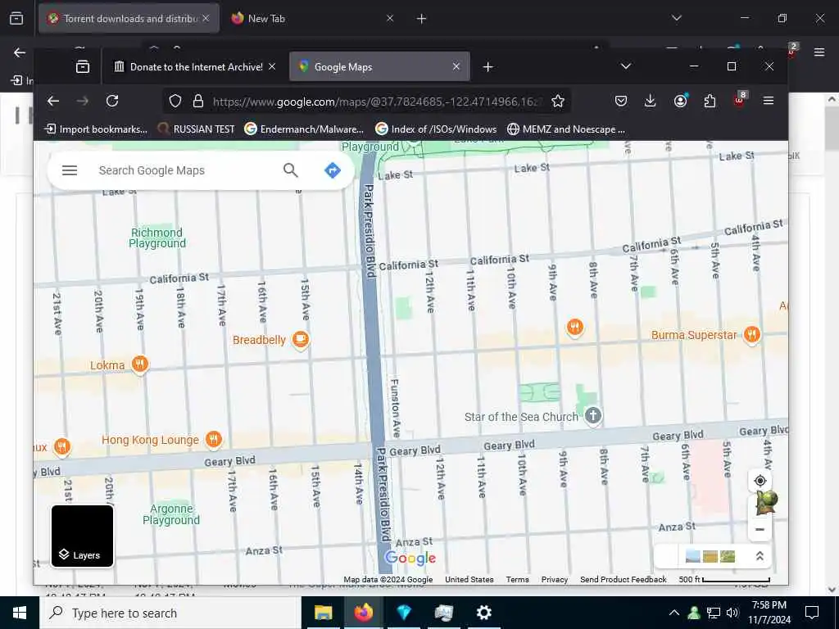This screenshot has width=839, height=629.
Task: Open the Google Maps hamburger menu
Action: [70, 170]
